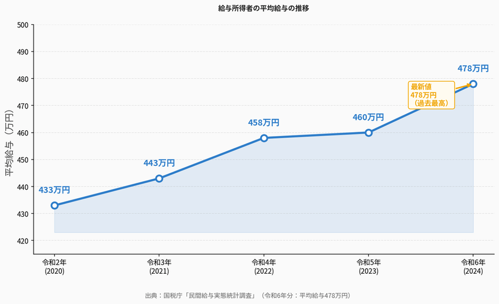Click the 令和3年 (2021) x-axis label

click(x=159, y=266)
